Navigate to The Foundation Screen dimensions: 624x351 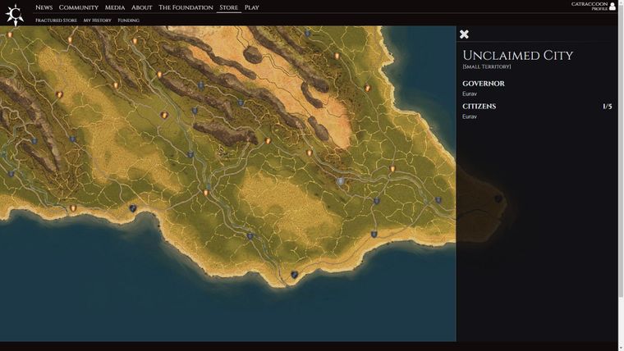coord(186,7)
